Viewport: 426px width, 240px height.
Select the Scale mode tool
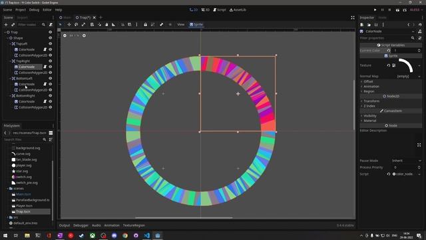[x=83, y=25]
